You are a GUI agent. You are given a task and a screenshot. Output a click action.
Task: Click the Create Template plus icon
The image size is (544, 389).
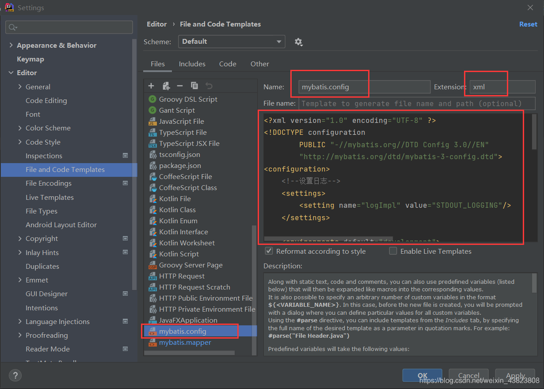[151, 86]
